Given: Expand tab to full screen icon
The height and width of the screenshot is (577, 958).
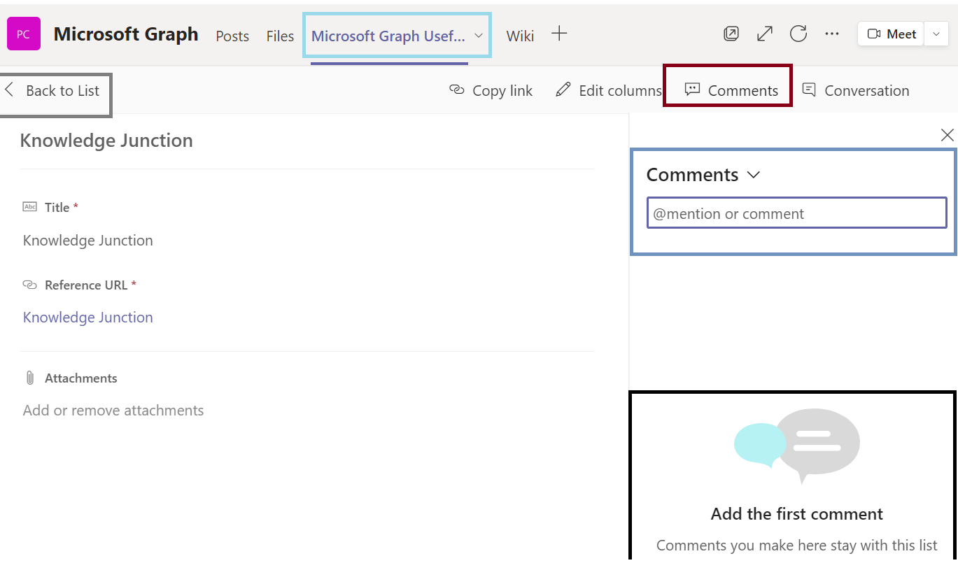Looking at the screenshot, I should tap(765, 34).
